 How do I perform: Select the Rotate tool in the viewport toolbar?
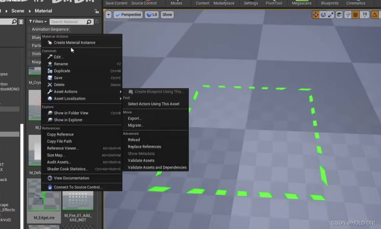(x=323, y=15)
